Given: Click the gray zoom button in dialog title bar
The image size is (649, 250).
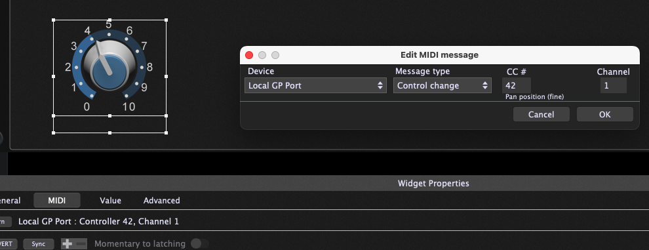Looking at the screenshot, I should pos(275,55).
